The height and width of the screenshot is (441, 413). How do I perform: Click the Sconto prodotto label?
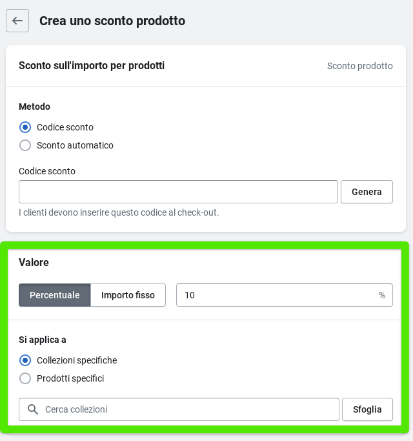(359, 66)
